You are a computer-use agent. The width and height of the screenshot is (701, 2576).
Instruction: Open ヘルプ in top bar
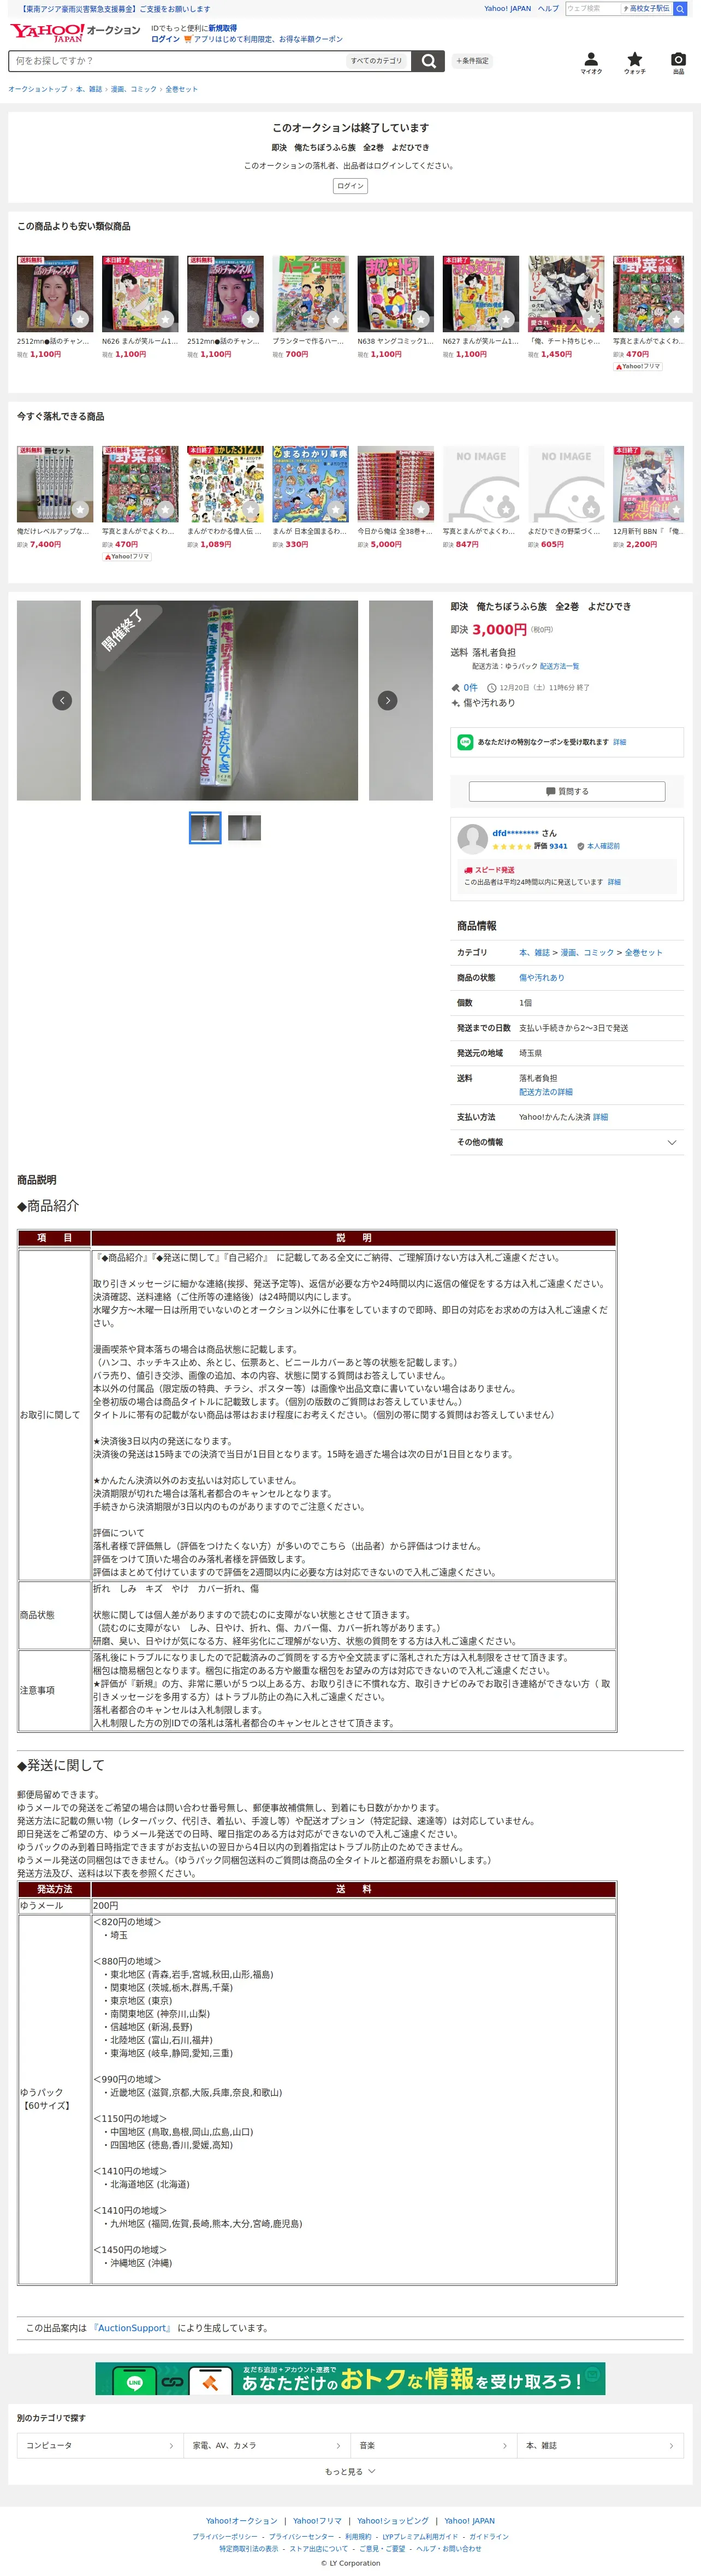(x=548, y=8)
